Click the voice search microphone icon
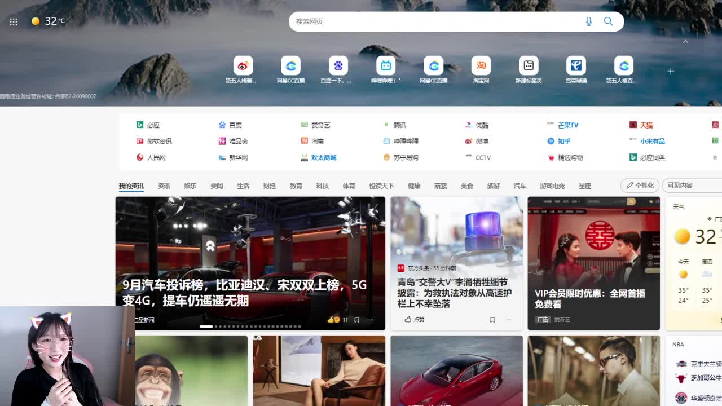This screenshot has width=722, height=406. [589, 21]
